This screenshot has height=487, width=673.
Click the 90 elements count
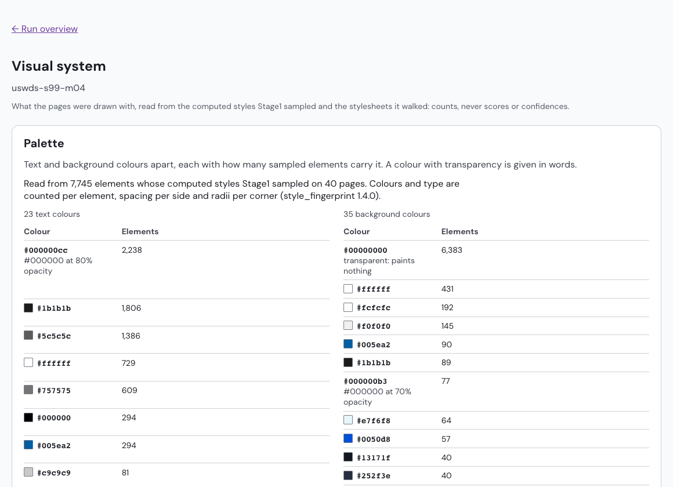[x=446, y=344]
